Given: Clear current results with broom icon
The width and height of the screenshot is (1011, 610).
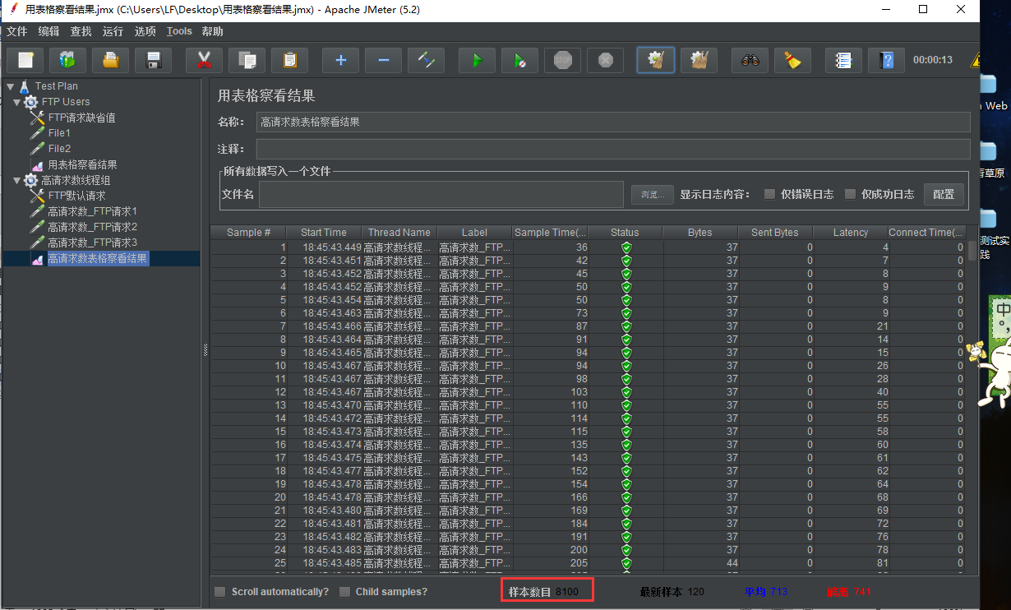Looking at the screenshot, I should click(x=656, y=60).
